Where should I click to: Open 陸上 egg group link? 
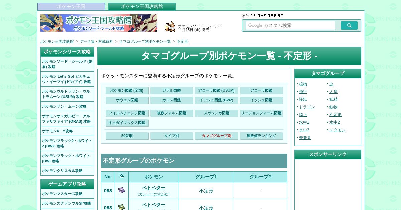click(x=303, y=115)
